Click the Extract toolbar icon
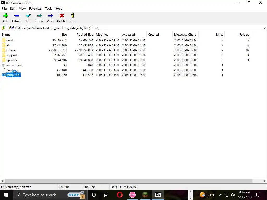This screenshot has height=200, width=267. 17,16
